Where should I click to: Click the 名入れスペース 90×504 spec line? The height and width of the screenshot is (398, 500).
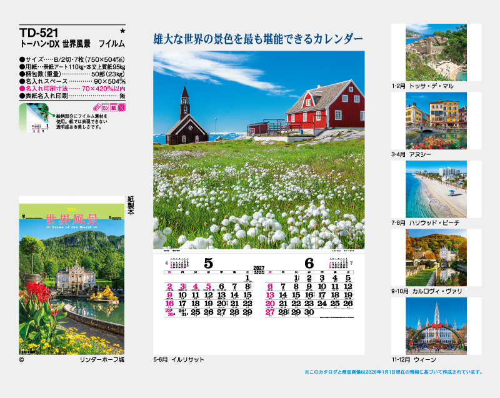72,81
